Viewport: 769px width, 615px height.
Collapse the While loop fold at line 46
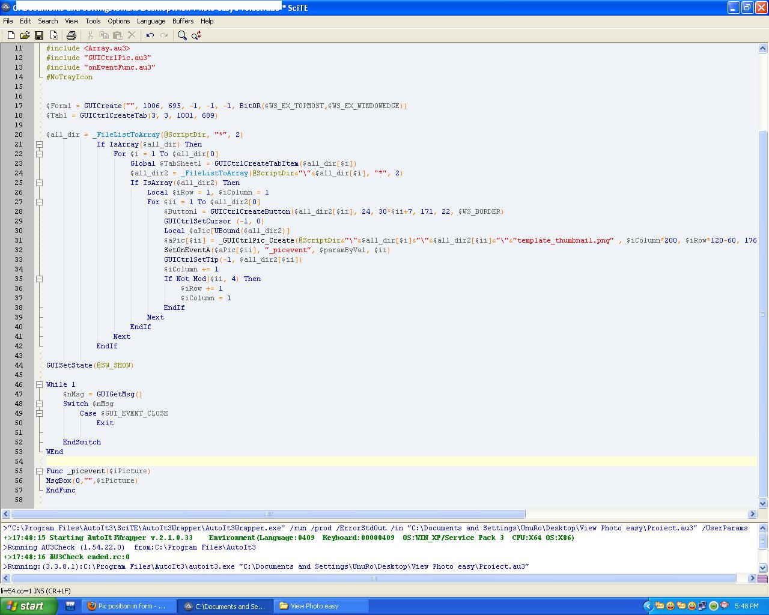pyautogui.click(x=39, y=384)
